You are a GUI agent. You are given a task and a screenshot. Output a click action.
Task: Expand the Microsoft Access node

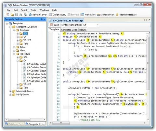(x=10, y=91)
